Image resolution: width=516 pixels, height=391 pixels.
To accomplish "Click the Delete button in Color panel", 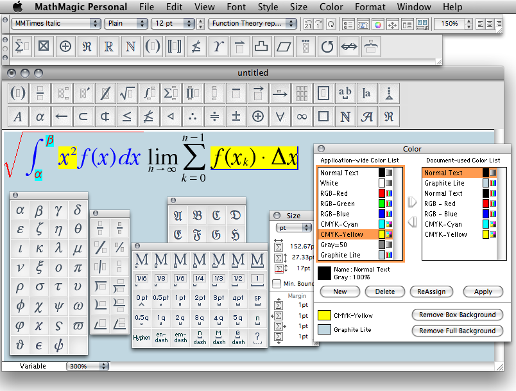I will tap(384, 291).
